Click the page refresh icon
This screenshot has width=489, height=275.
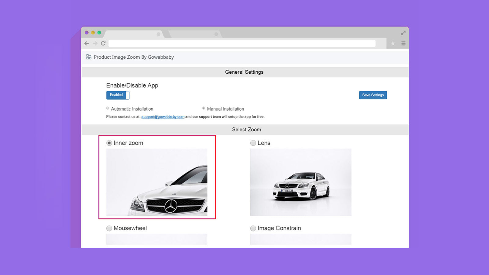[x=103, y=43]
